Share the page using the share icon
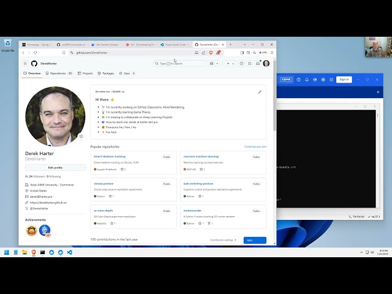The image size is (392, 294). (203, 53)
